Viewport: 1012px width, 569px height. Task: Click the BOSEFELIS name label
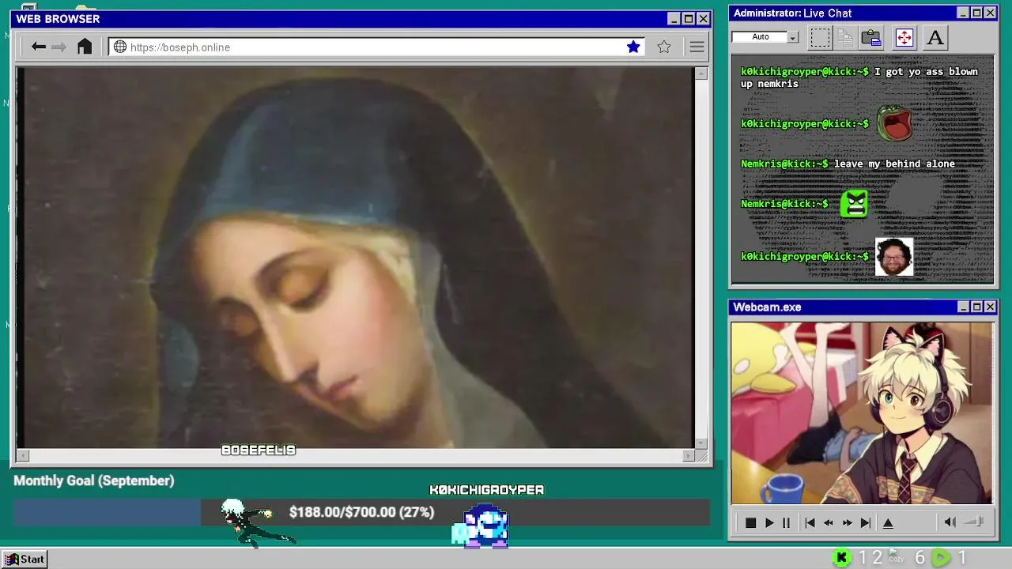point(259,450)
